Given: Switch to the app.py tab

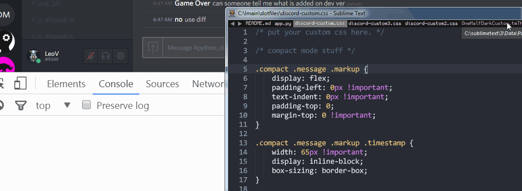Looking at the screenshot, I should tap(283, 23).
